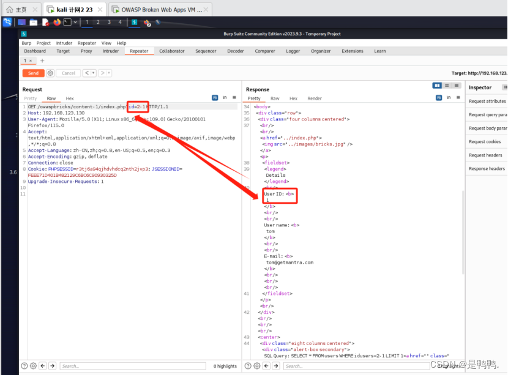The height and width of the screenshot is (375, 508).
Task: Click the Burp Suite title bar logo icon
Action: (x=24, y=34)
